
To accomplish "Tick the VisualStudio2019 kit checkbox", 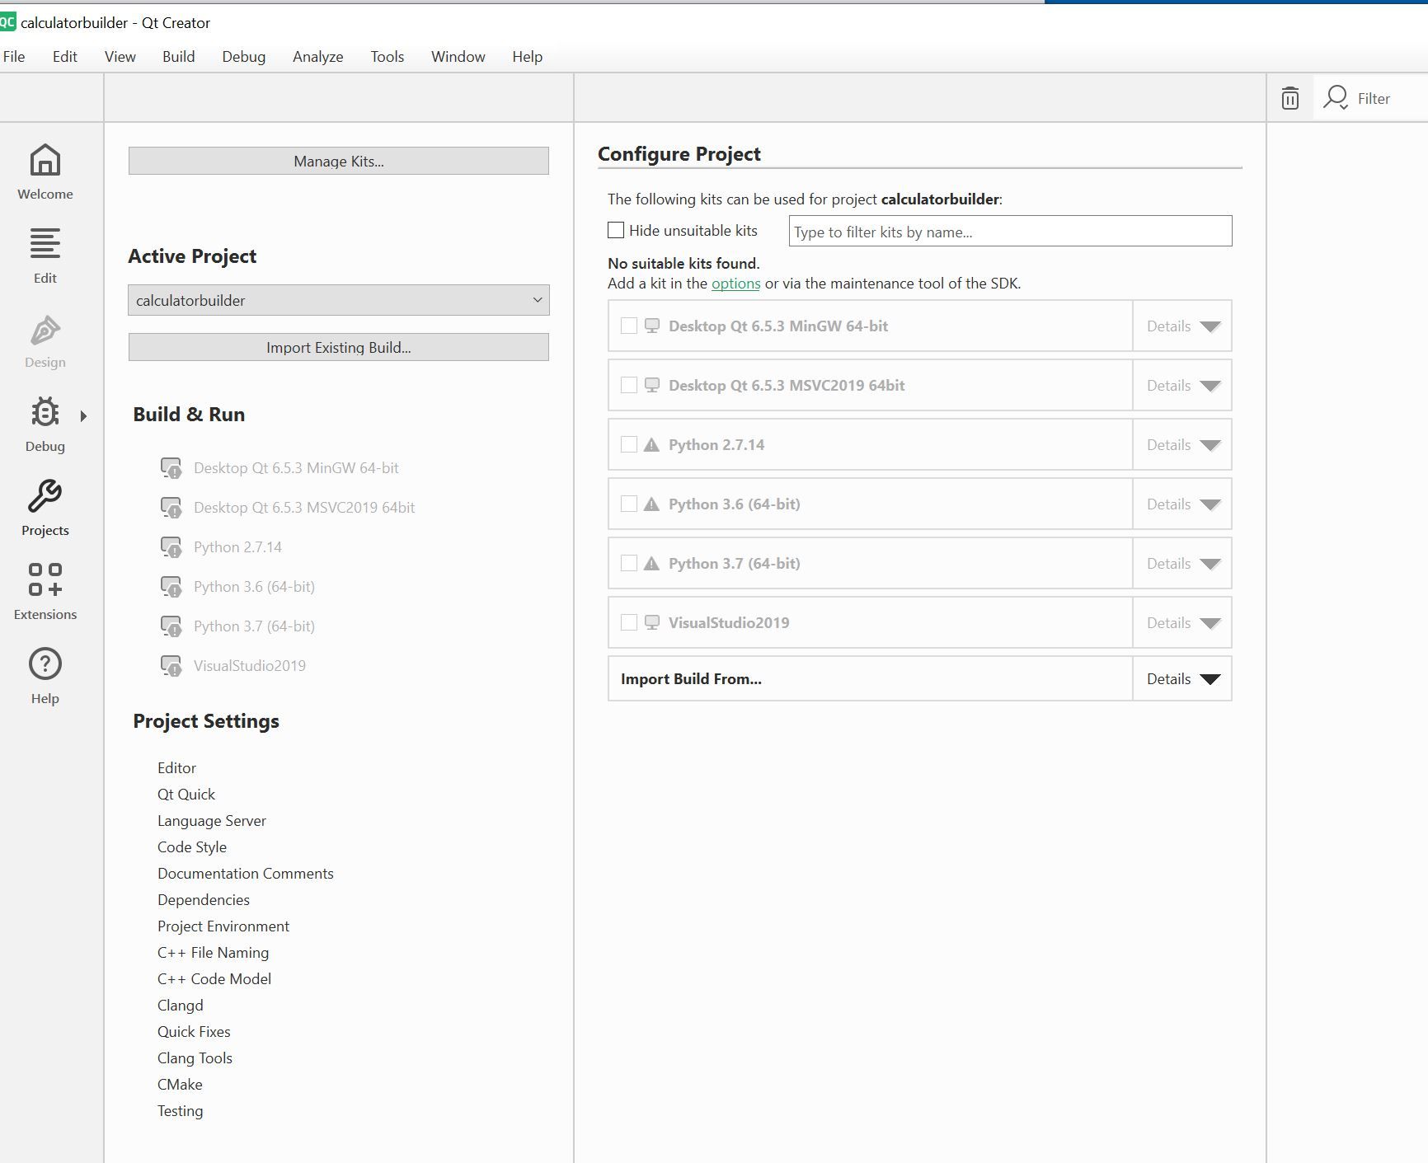I will coord(629,623).
